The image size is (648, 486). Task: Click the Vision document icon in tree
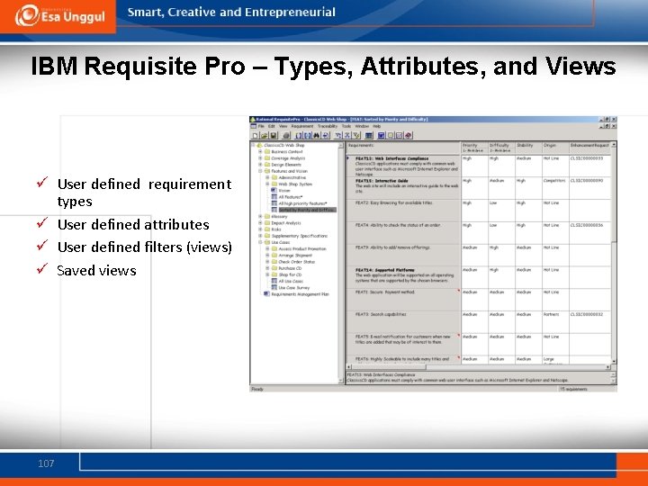tap(274, 191)
